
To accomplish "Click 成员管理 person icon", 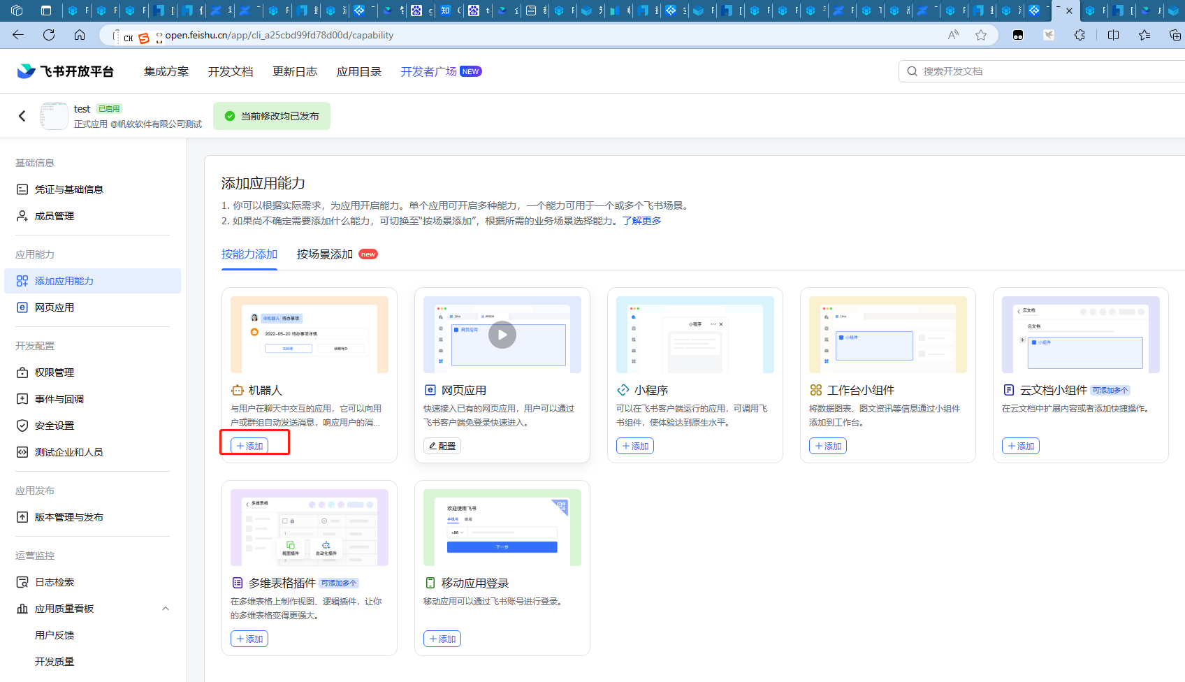I will point(22,216).
